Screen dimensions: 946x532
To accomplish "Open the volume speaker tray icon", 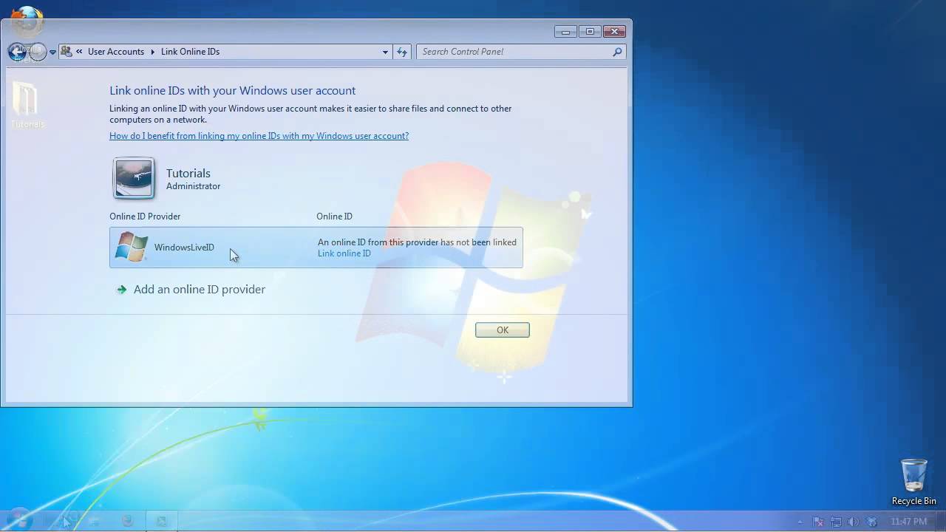I will [x=854, y=522].
